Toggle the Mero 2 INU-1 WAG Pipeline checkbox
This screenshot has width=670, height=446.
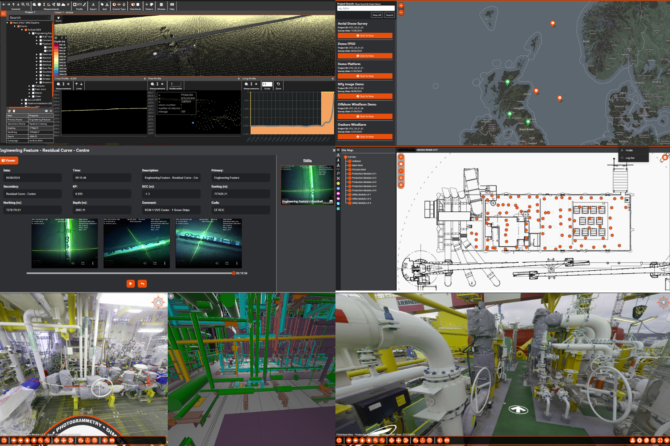11,23
